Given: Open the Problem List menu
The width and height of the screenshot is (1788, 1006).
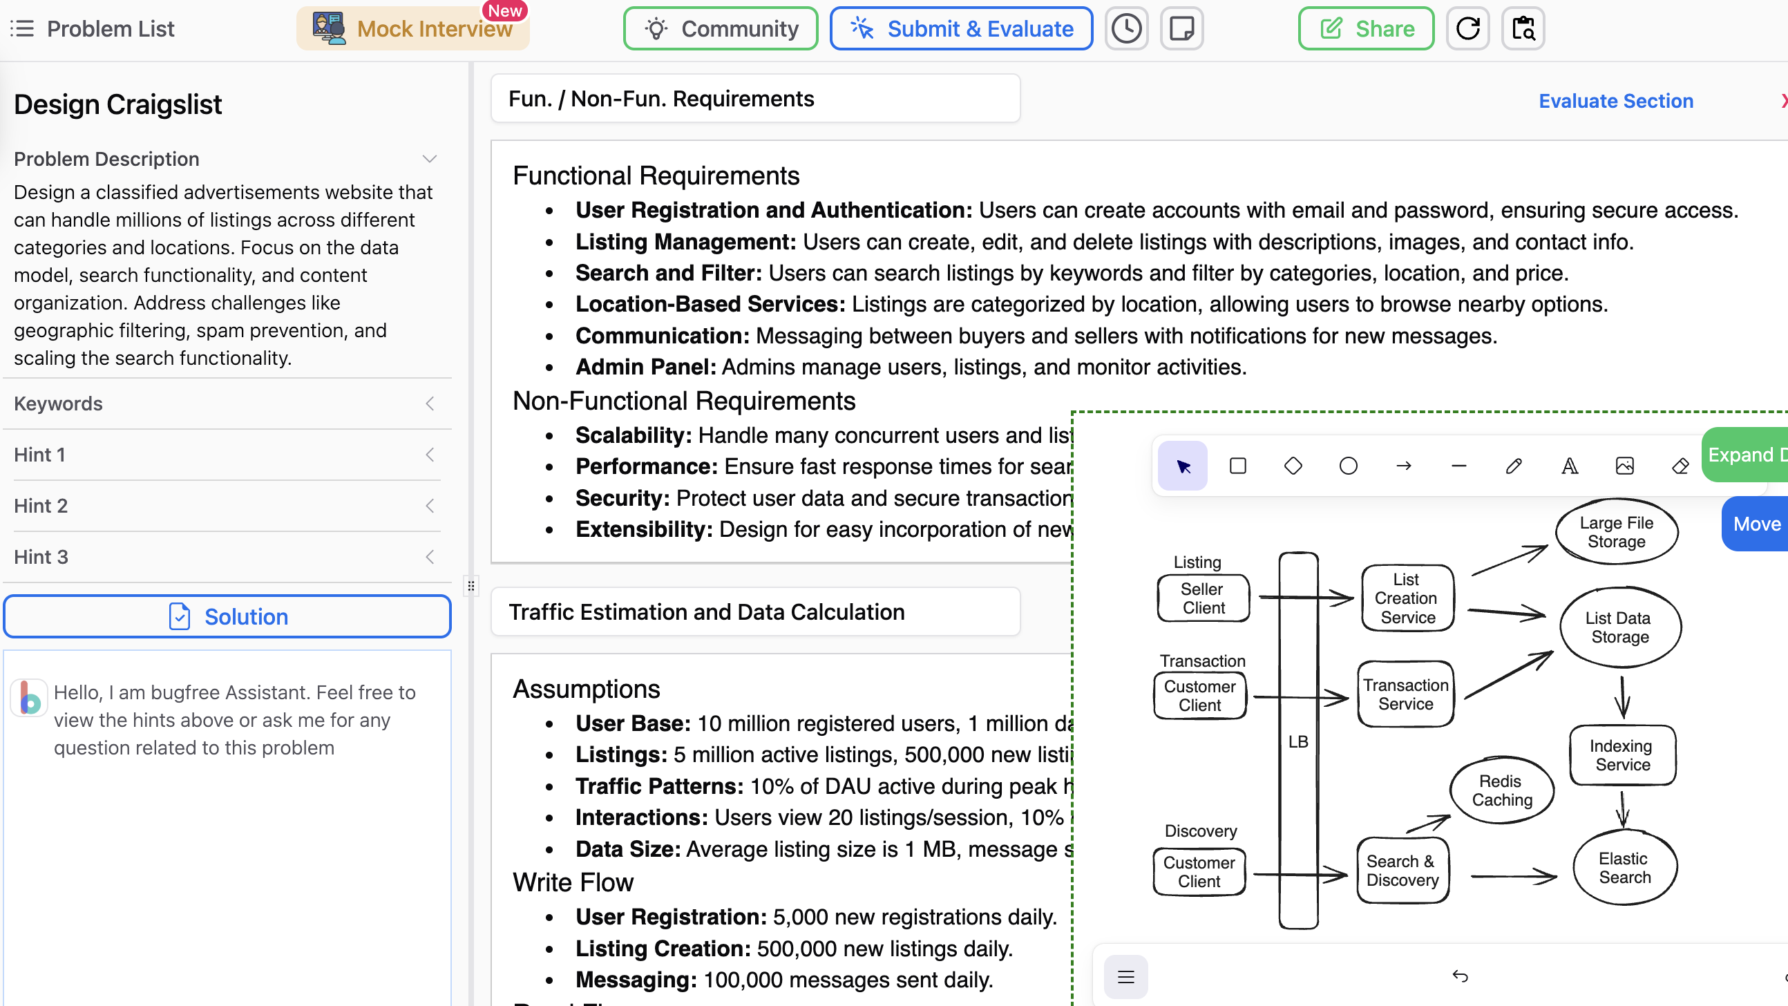Looking at the screenshot, I should tap(93, 28).
